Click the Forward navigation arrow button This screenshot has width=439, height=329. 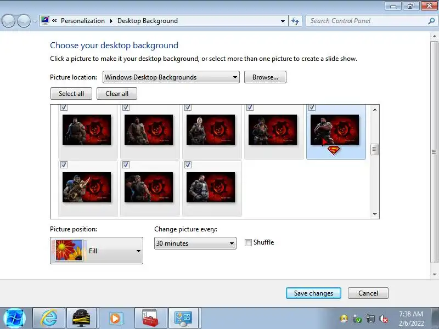(24, 21)
